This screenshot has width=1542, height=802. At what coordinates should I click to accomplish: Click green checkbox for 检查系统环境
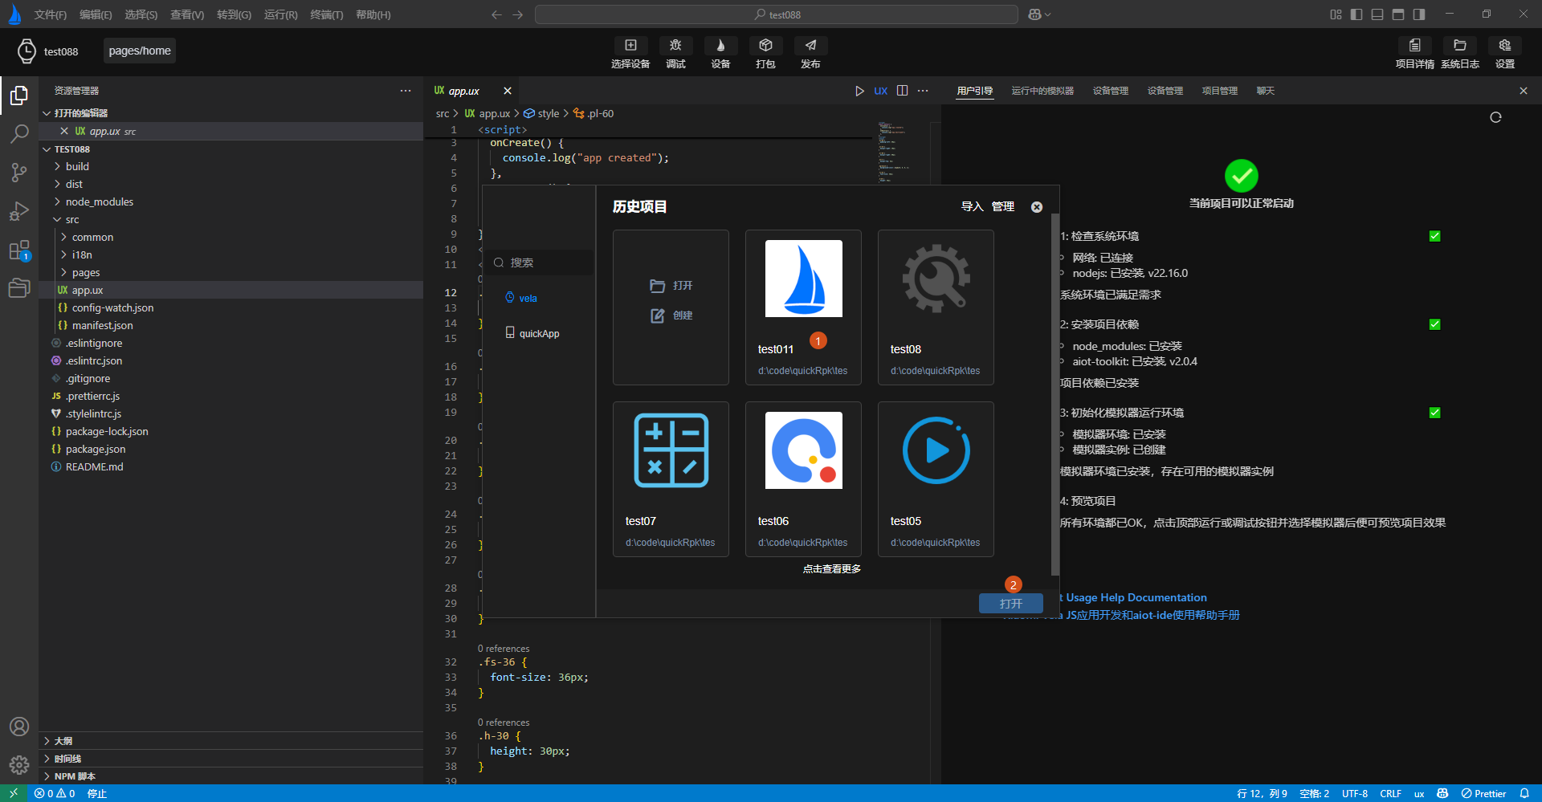[1434, 236]
